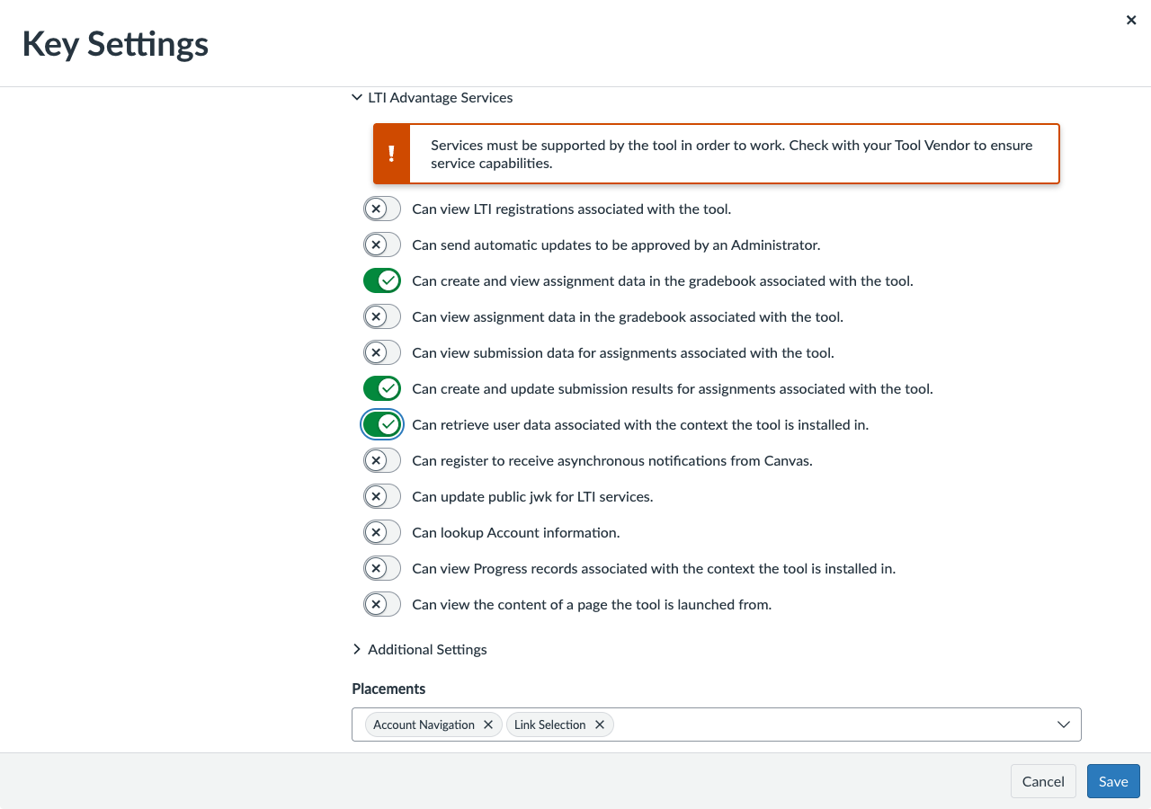1151x809 pixels.
Task: Enable viewing LTI registrations toggle
Action: click(382, 209)
